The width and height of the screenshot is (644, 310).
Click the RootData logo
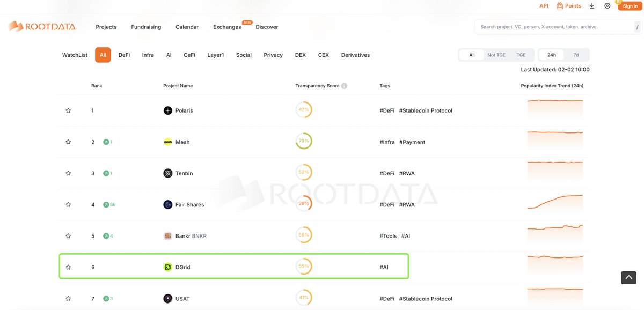click(x=42, y=26)
